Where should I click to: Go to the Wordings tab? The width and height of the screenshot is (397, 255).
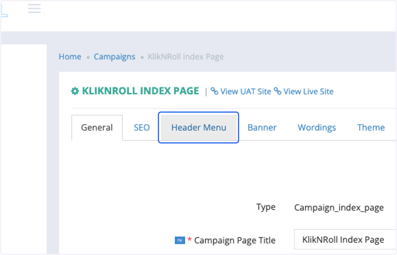point(317,127)
